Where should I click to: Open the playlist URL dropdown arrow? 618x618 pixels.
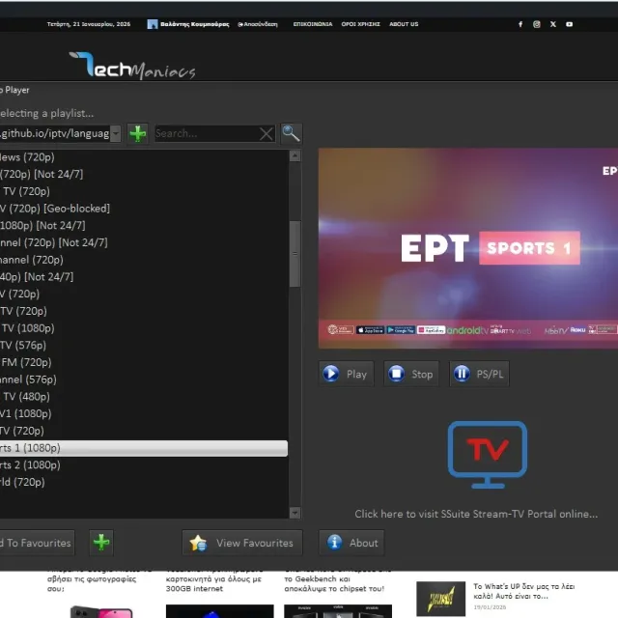[x=116, y=133]
